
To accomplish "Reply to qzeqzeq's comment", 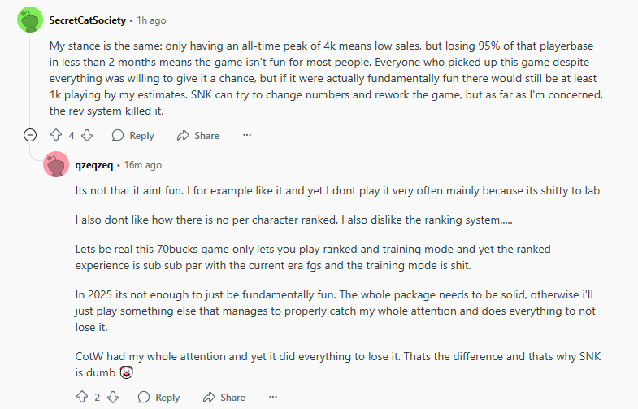I will 158,397.
